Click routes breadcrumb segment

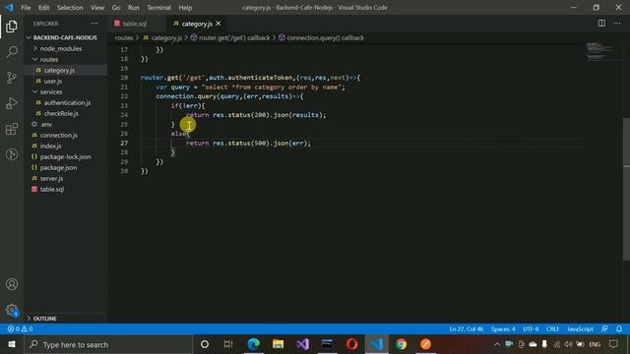[x=124, y=37]
